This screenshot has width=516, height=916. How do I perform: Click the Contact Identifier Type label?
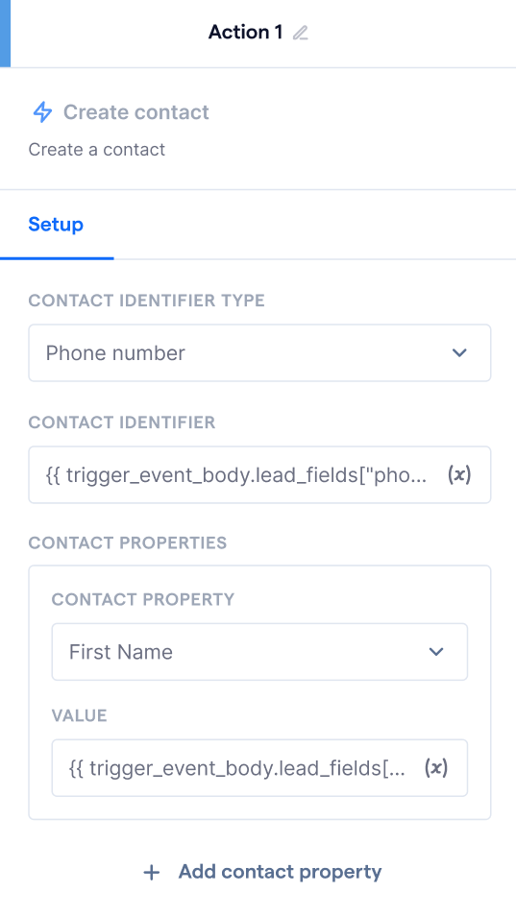pyautogui.click(x=147, y=301)
